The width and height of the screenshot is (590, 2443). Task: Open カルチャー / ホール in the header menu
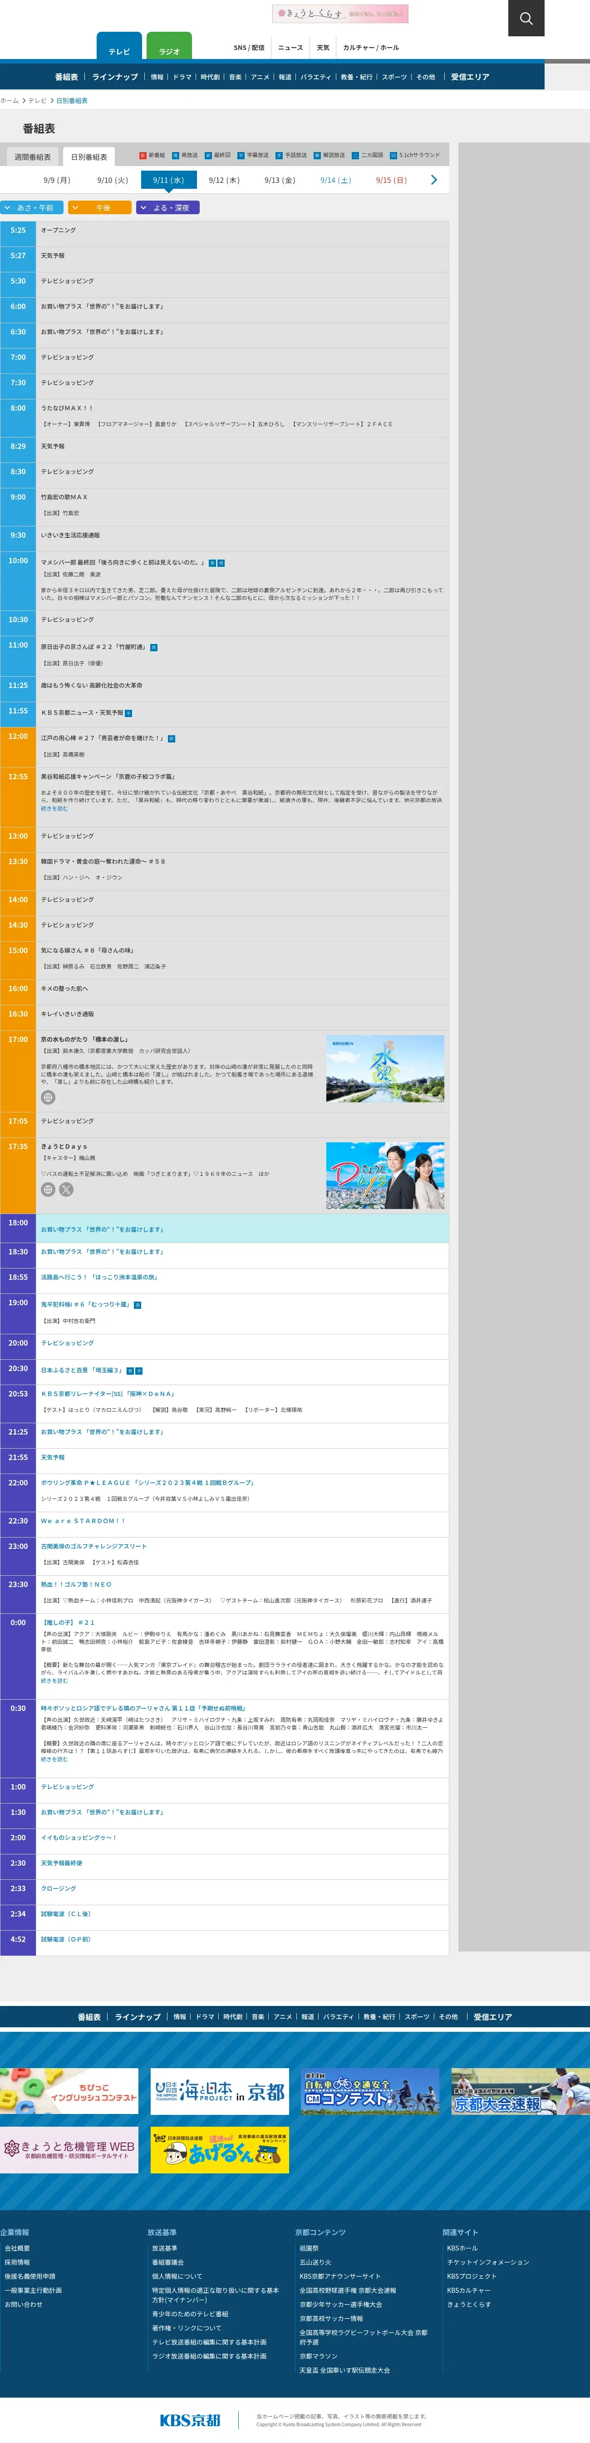point(371,47)
